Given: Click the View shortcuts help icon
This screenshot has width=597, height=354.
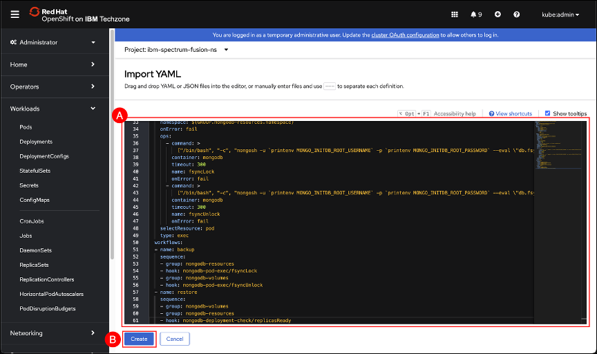Looking at the screenshot, I should tap(491, 113).
